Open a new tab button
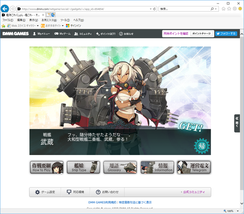The width and height of the screenshot is (244, 214). click(x=48, y=15)
